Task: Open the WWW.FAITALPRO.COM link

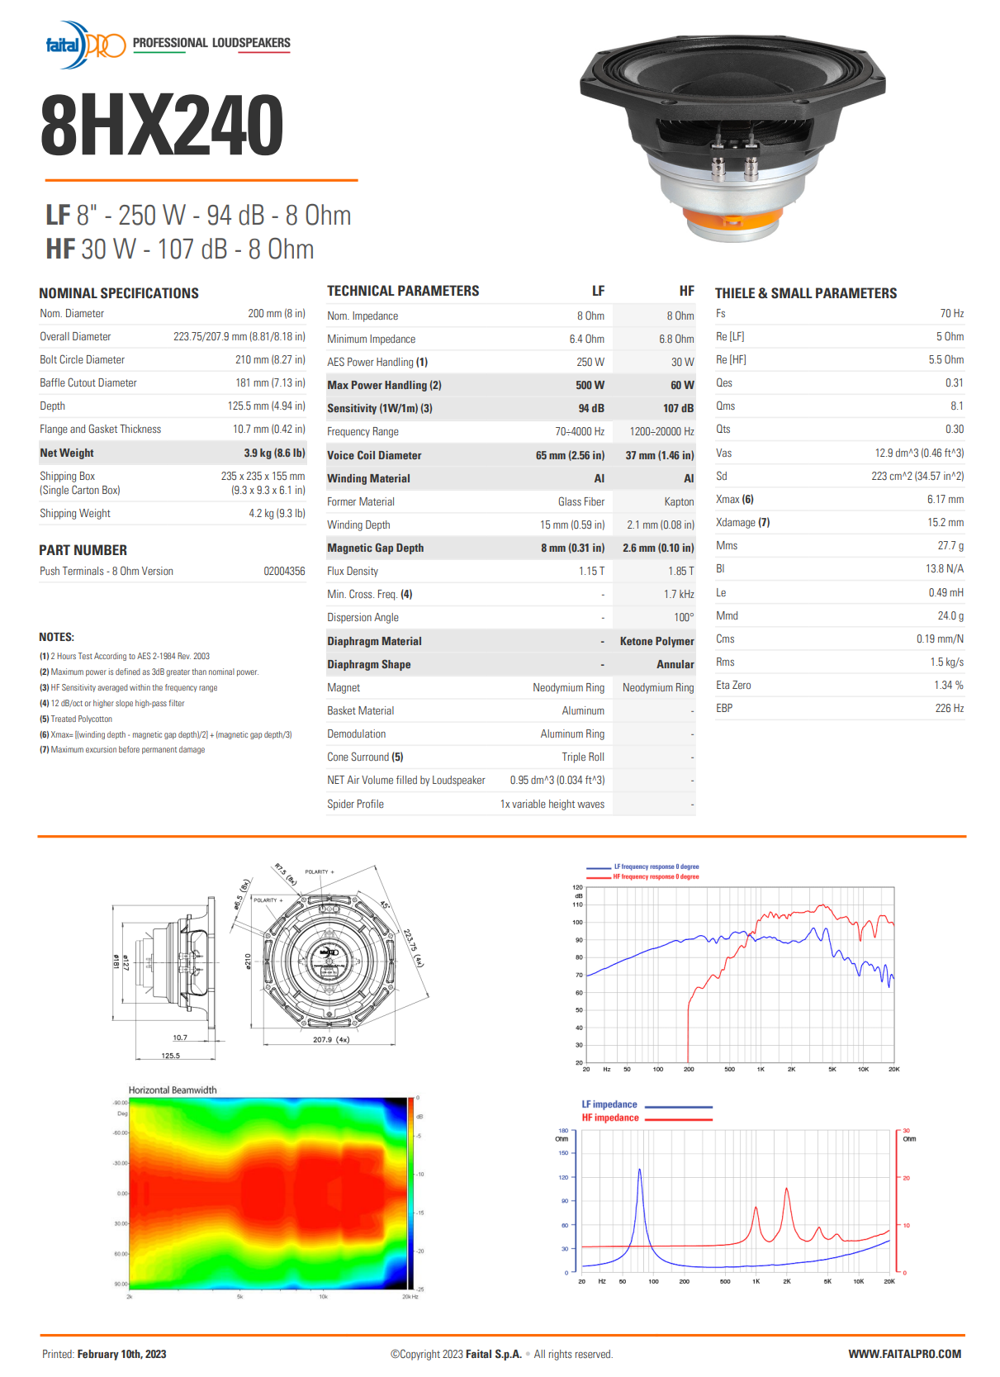Action: (x=905, y=1355)
